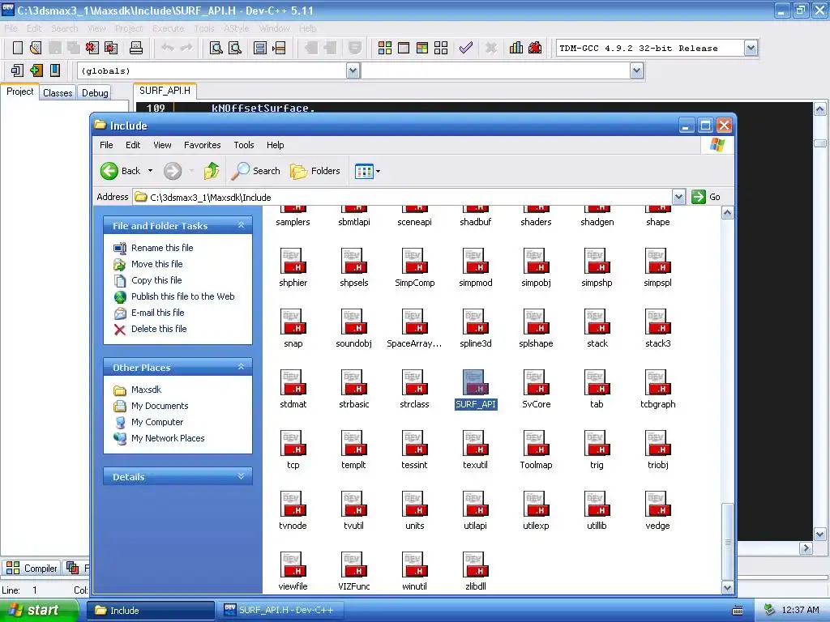Click Search in Explorer toolbar

coord(256,171)
